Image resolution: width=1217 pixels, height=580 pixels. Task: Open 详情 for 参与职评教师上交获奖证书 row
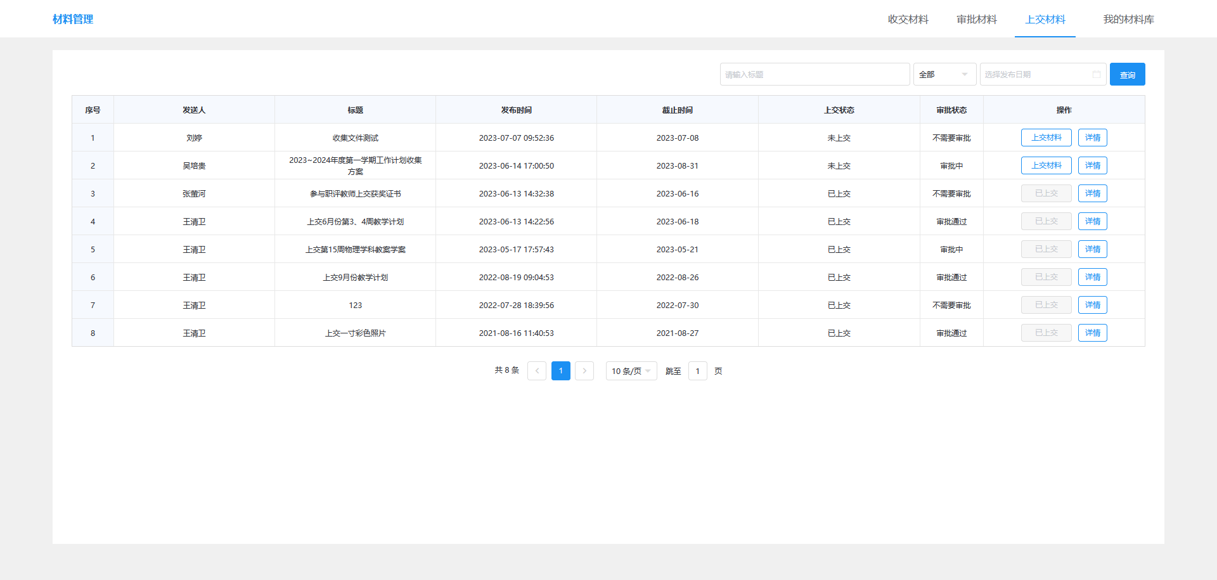[x=1092, y=193]
